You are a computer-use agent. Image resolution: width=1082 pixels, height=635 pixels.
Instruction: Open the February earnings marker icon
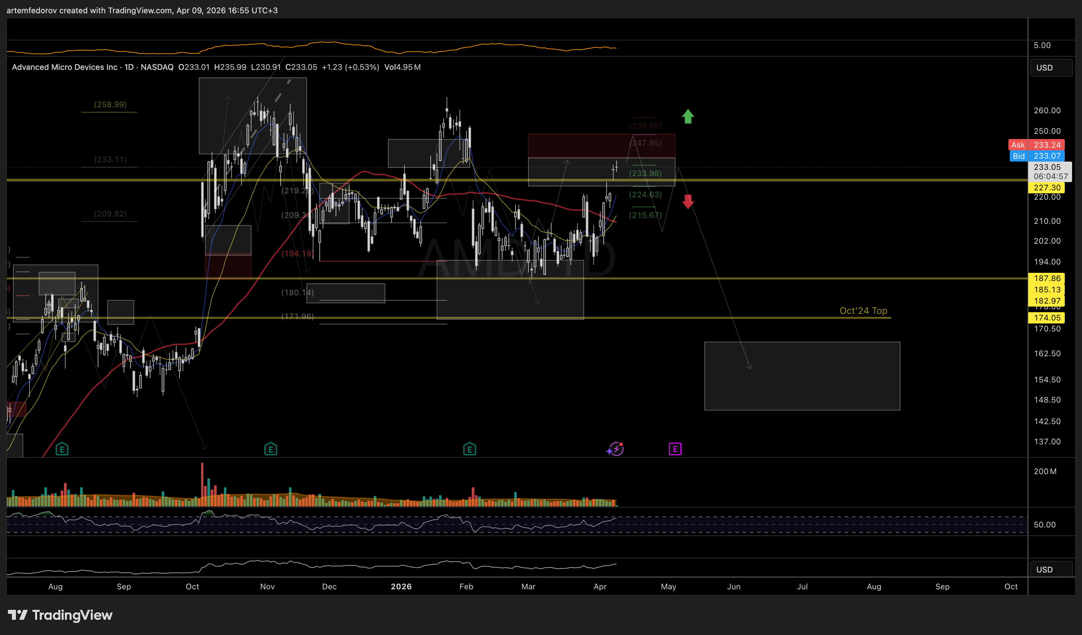click(x=469, y=449)
